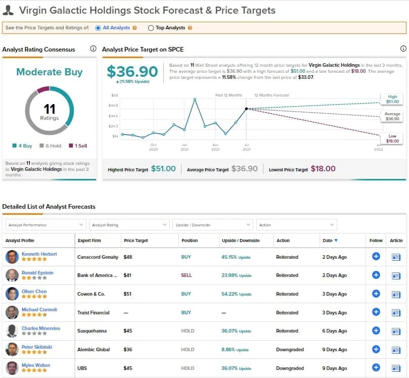Click the July 2021 data point on chart
409x378 pixels.
246,109
